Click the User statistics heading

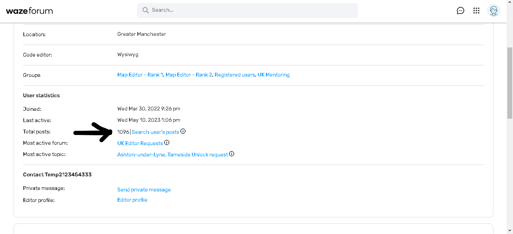41,95
